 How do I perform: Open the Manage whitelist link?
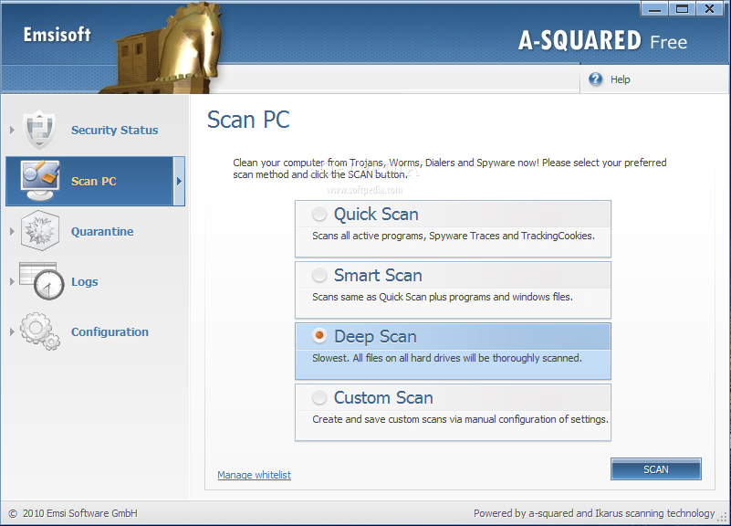coord(254,475)
